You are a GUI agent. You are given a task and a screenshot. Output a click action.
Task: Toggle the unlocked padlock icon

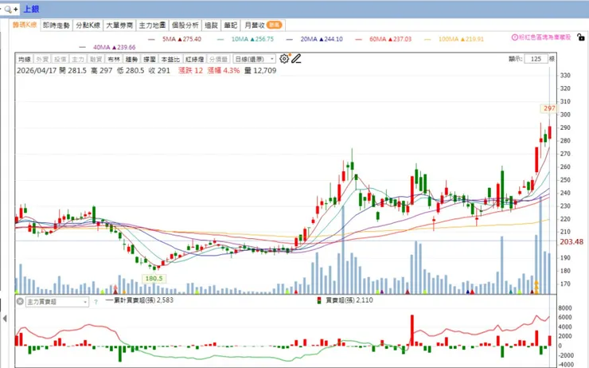point(581,37)
